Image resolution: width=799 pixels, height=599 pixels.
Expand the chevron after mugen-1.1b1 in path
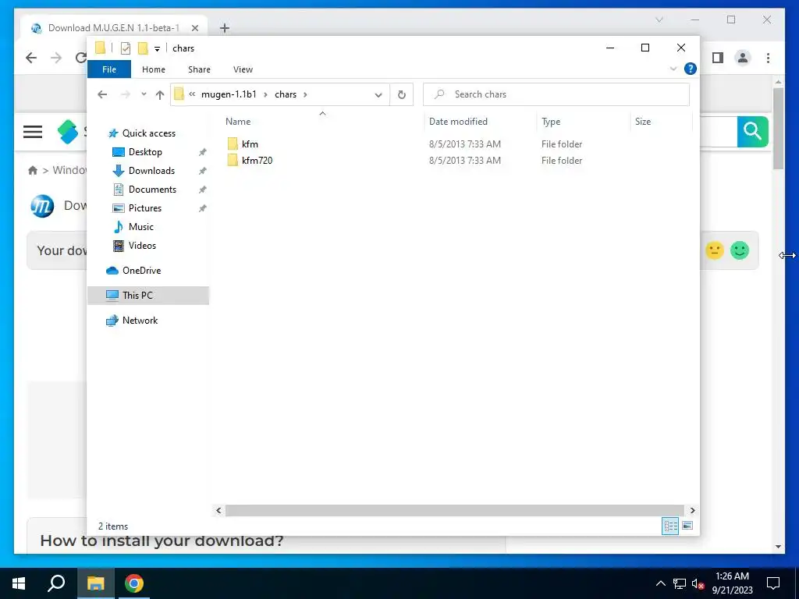pos(265,94)
